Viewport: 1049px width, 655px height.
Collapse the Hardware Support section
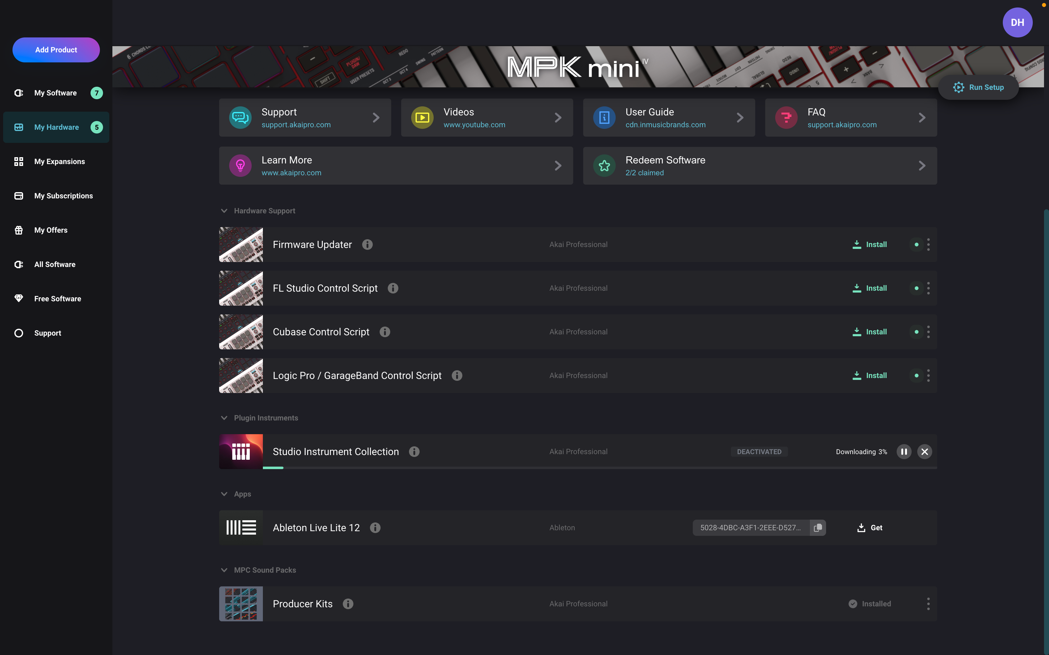click(x=224, y=211)
